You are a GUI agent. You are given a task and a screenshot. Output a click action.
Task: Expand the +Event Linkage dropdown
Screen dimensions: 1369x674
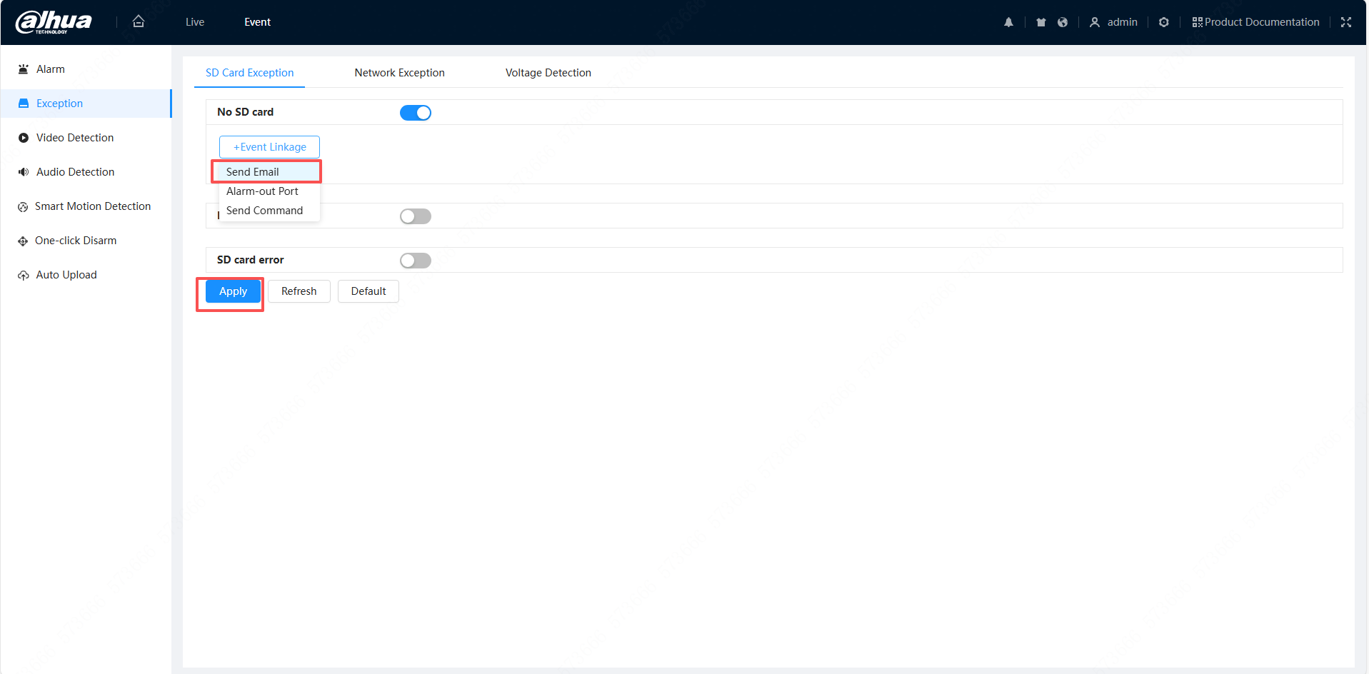pos(269,147)
